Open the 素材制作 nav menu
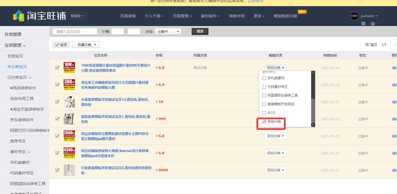Viewport: 397px width, 194px height. pos(210,16)
